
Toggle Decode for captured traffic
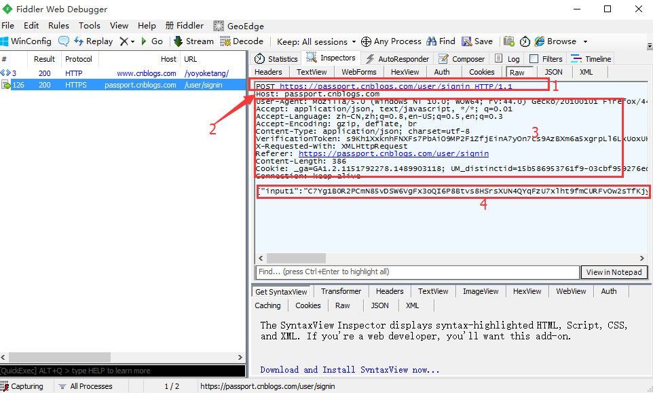(x=242, y=41)
